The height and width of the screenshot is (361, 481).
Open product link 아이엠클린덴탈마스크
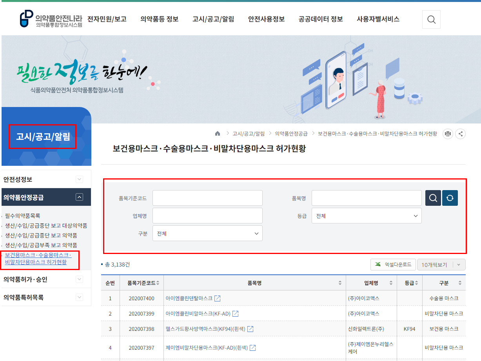coord(189,298)
